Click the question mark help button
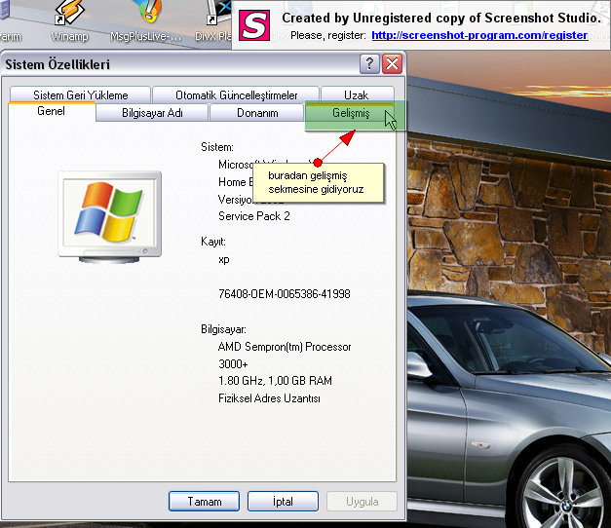611x528 pixels. 369,64
